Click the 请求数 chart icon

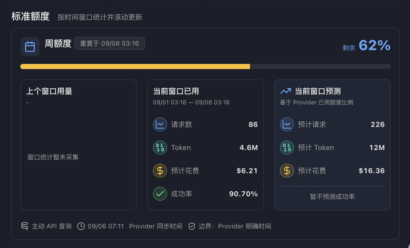[160, 124]
